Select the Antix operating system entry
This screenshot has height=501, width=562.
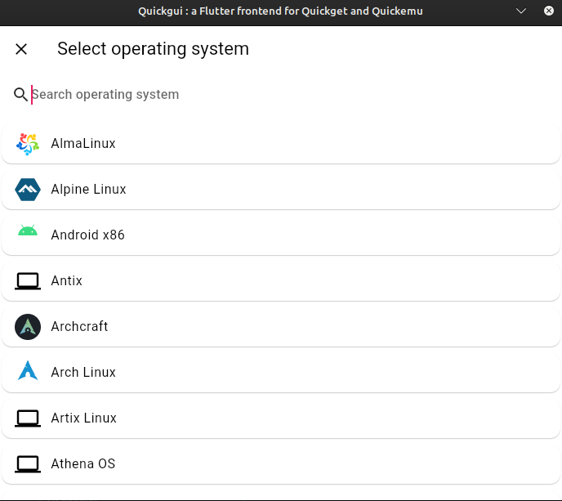(x=281, y=281)
